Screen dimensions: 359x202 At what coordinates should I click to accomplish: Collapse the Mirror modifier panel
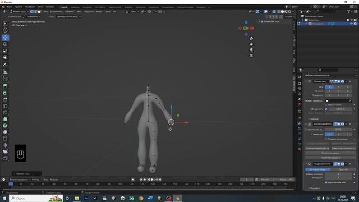(x=306, y=81)
